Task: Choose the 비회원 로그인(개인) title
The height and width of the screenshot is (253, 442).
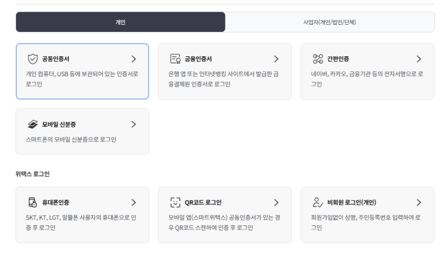Action: tap(351, 202)
